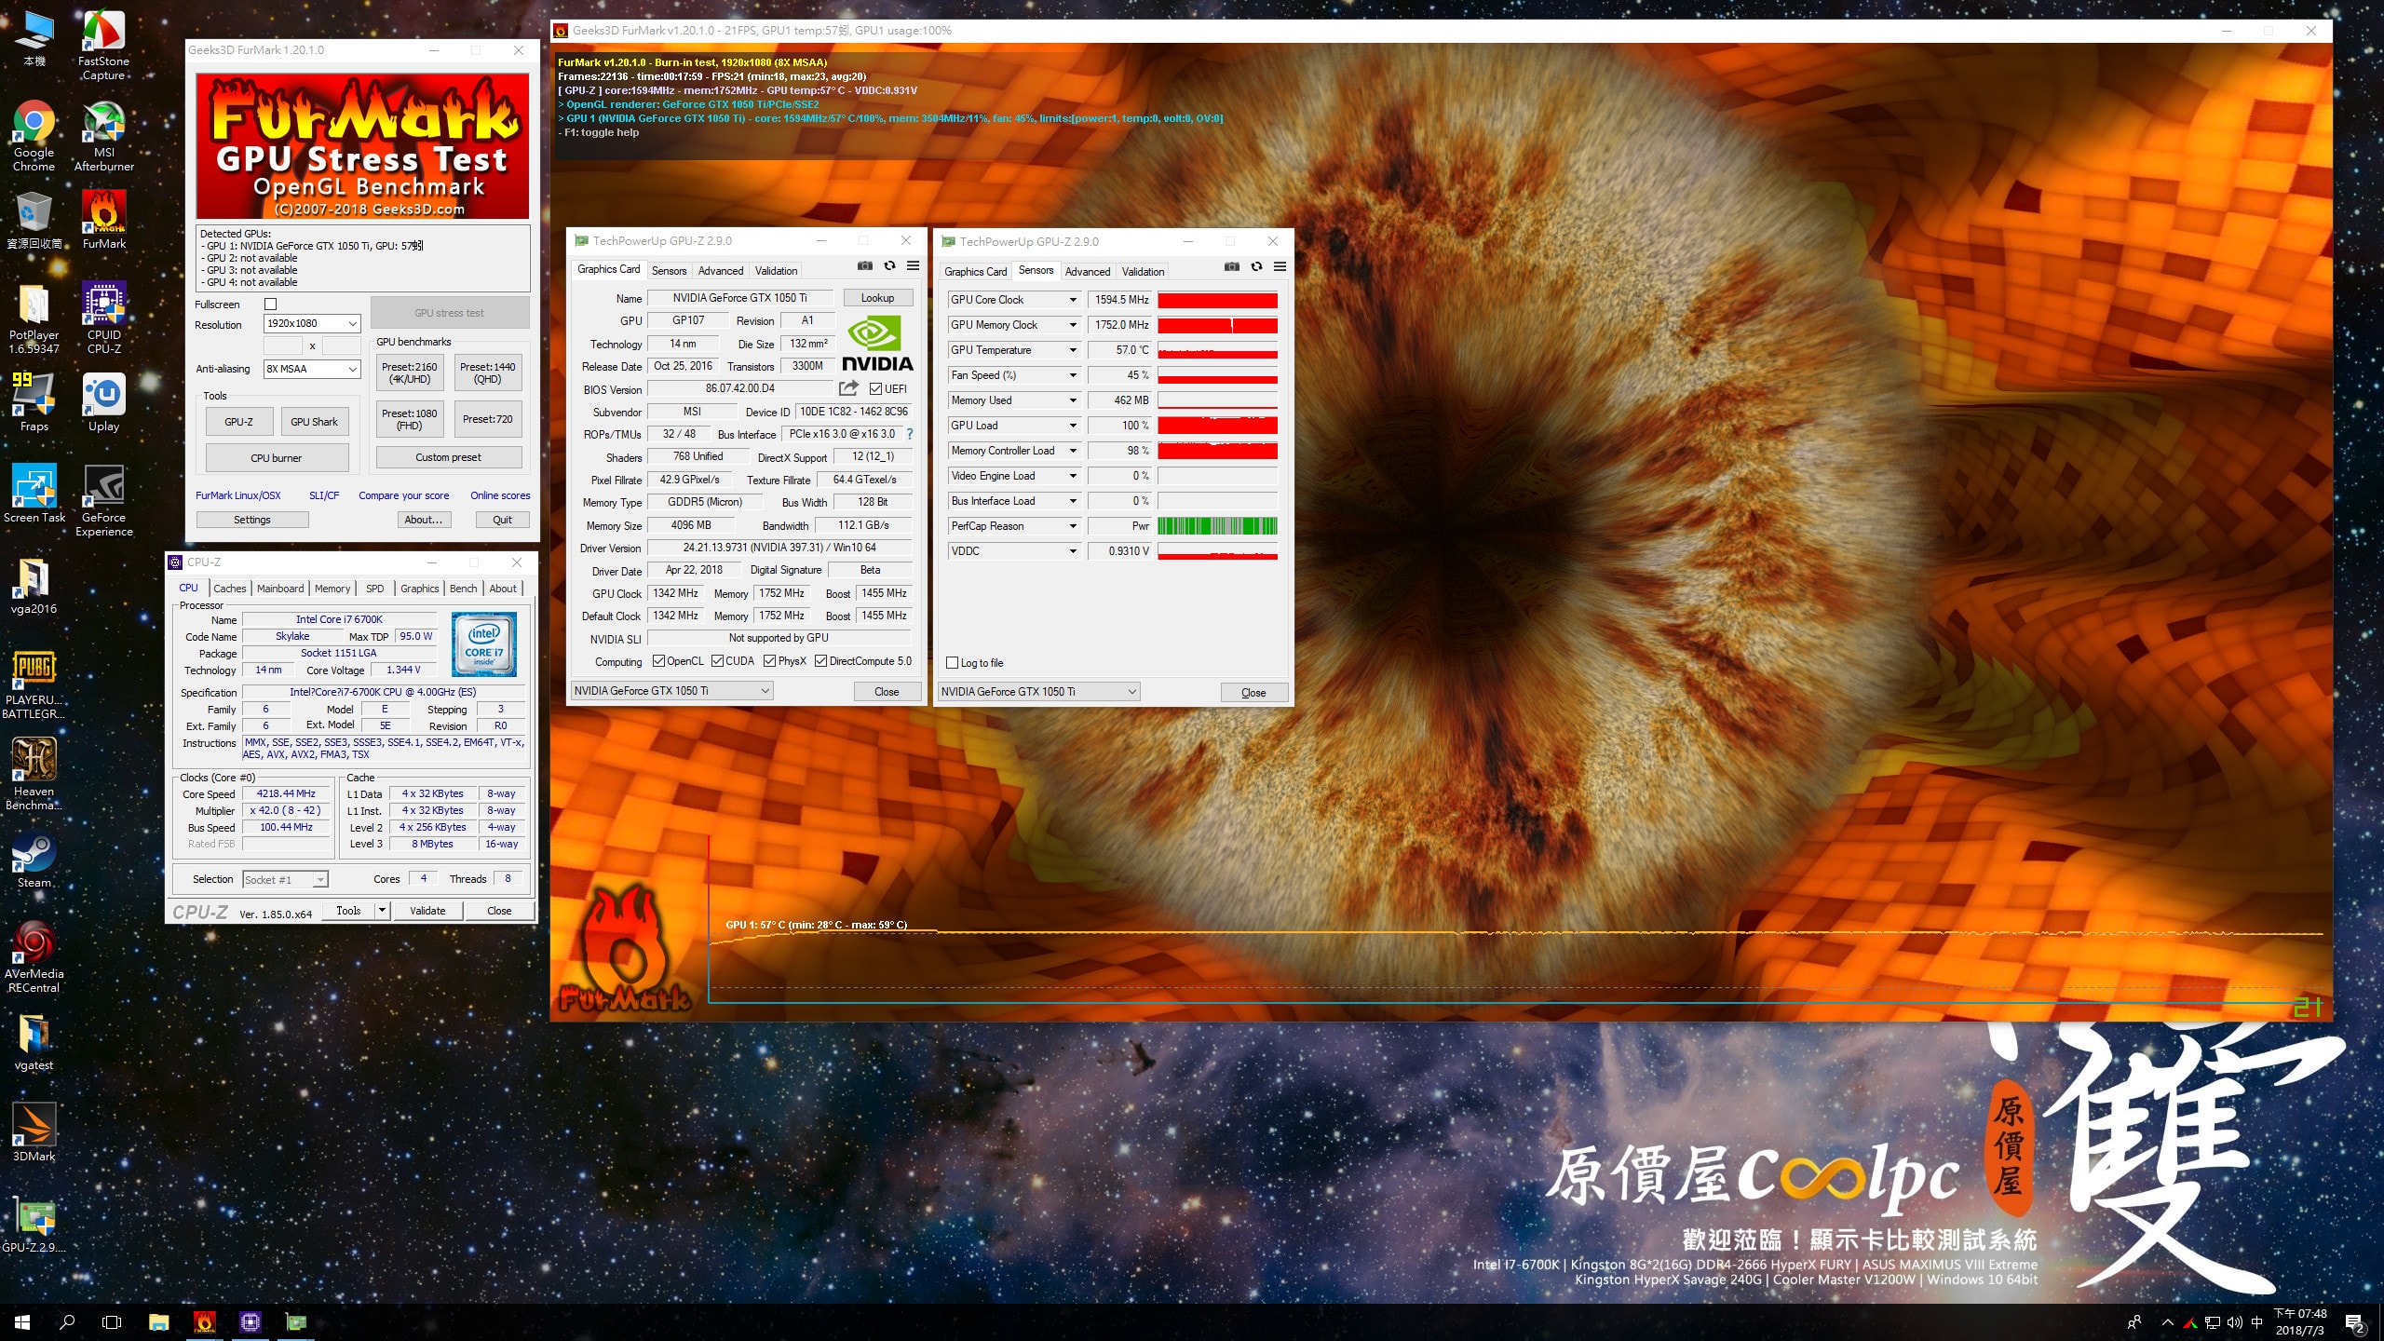Expand the Fan Speed (%) sensor dropdown
2384x1341 pixels.
tap(1073, 375)
